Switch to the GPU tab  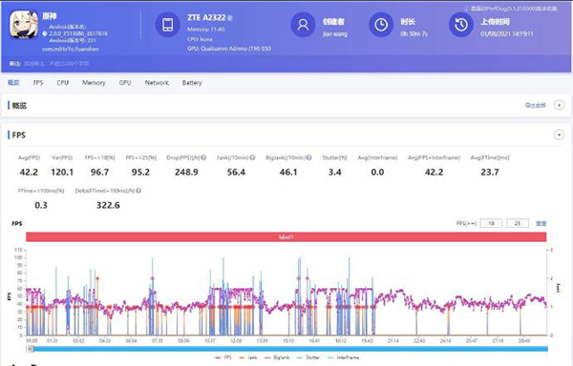125,83
